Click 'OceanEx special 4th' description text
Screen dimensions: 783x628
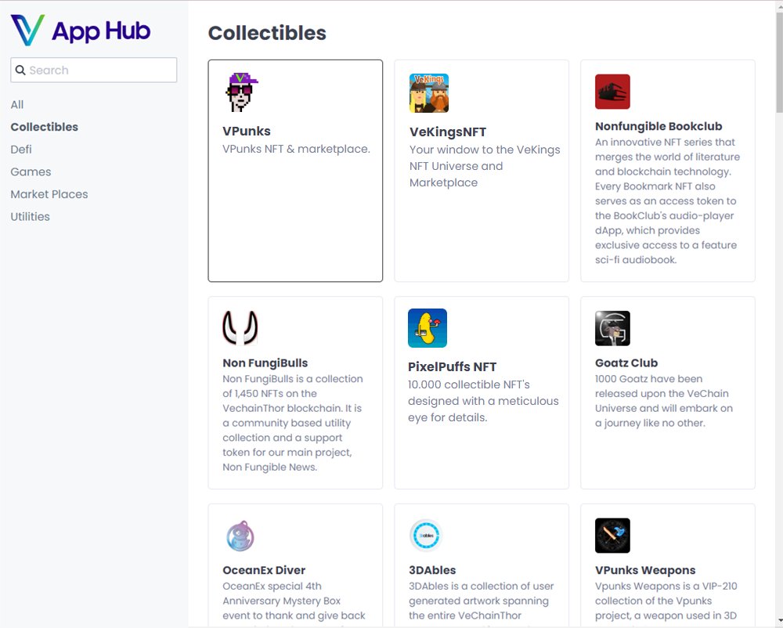pos(272,586)
